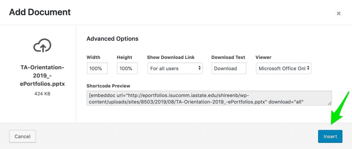Click the Shortcode Preview resize handle

point(329,103)
